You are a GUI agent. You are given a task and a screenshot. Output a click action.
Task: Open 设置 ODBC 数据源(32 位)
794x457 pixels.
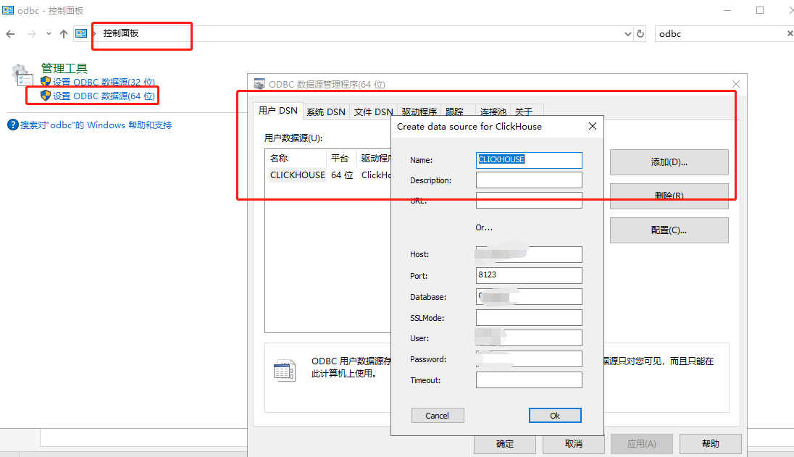(x=104, y=82)
